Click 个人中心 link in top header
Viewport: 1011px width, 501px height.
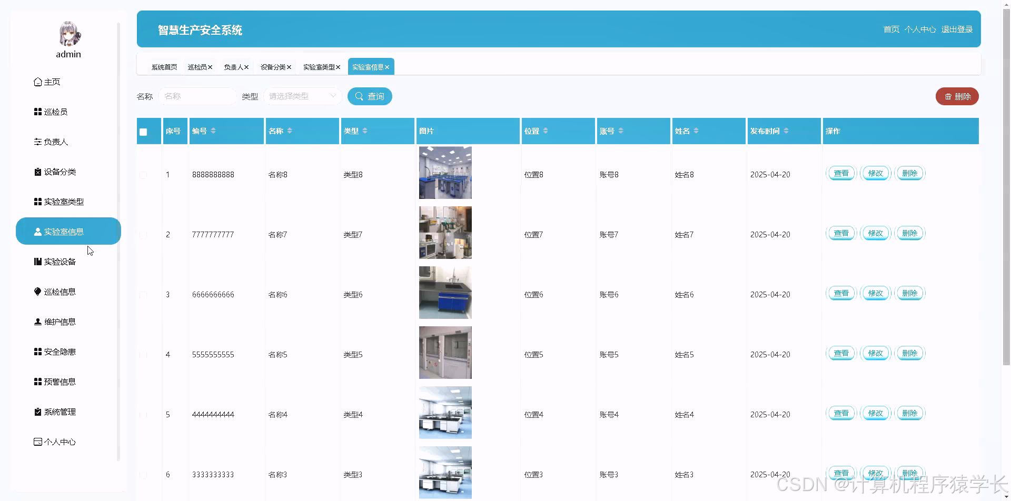(x=920, y=29)
